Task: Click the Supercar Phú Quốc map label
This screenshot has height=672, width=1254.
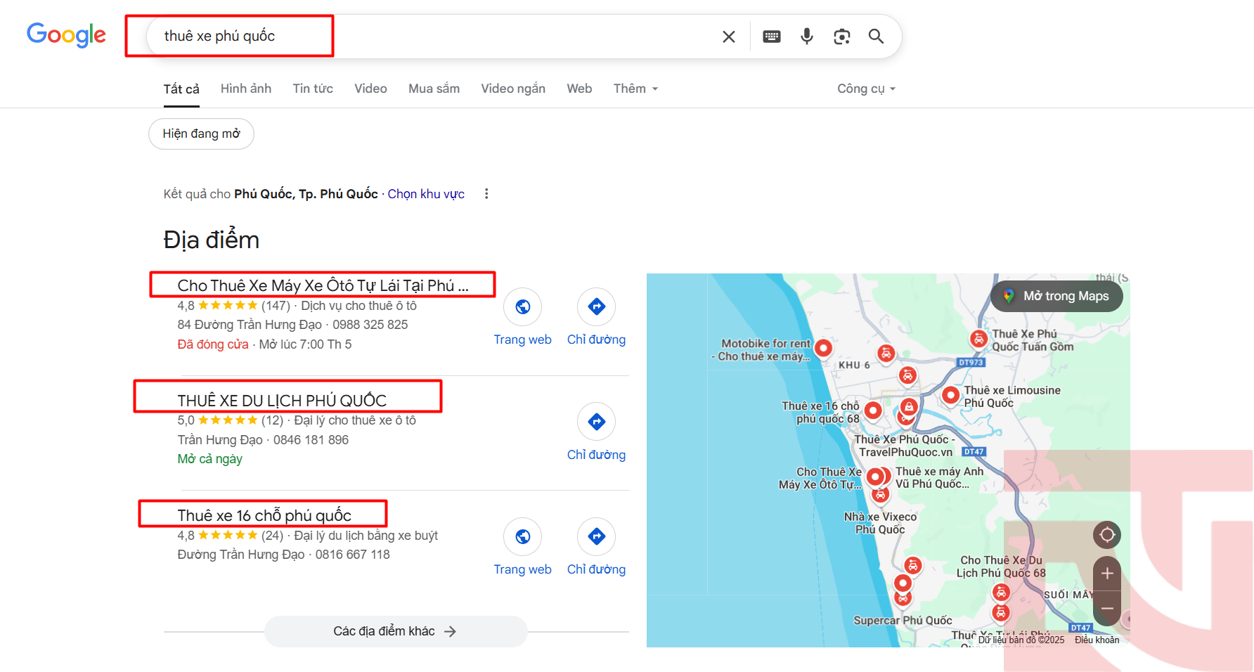Action: pyautogui.click(x=903, y=620)
